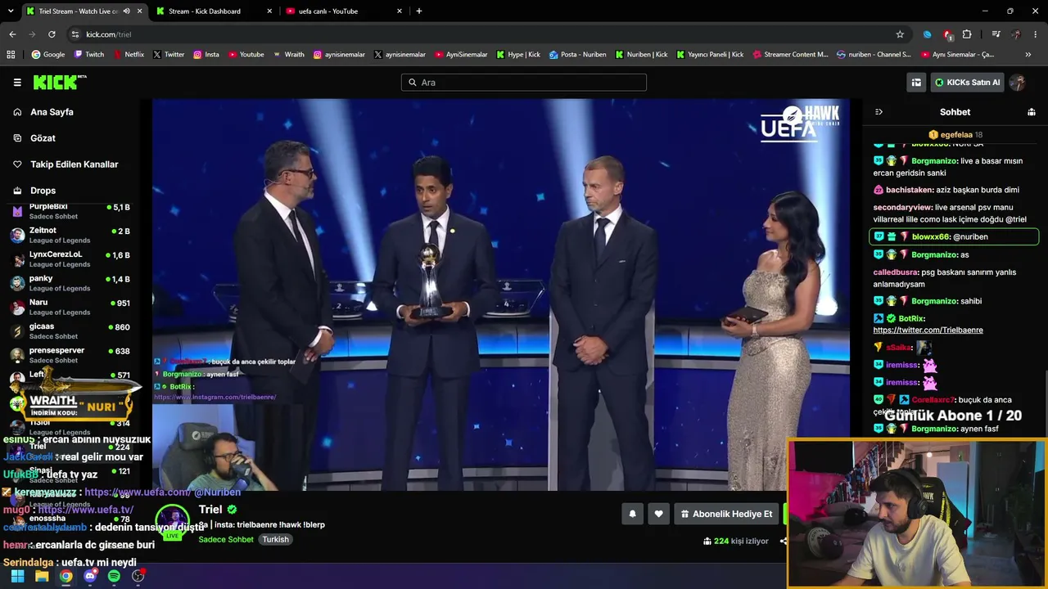Open the Wraith bookmark
The image size is (1048, 589).
point(289,55)
